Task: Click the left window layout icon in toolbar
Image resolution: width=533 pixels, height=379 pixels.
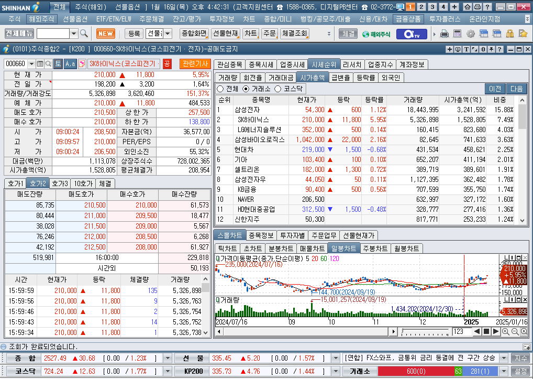Action: pos(484,34)
